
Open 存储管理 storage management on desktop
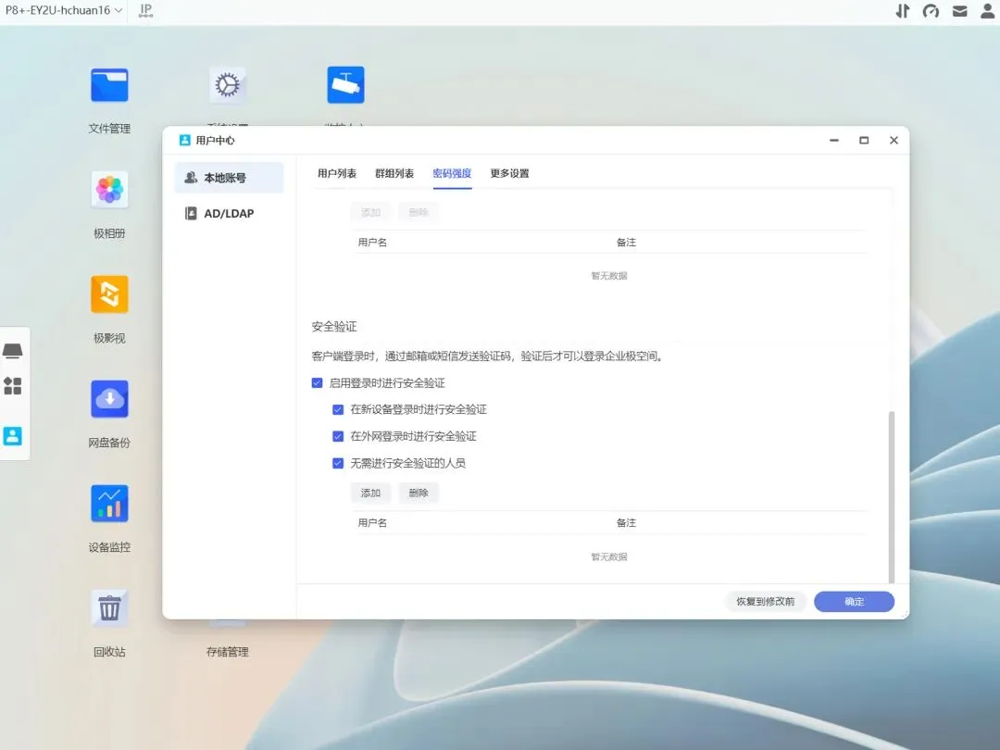[x=227, y=651]
